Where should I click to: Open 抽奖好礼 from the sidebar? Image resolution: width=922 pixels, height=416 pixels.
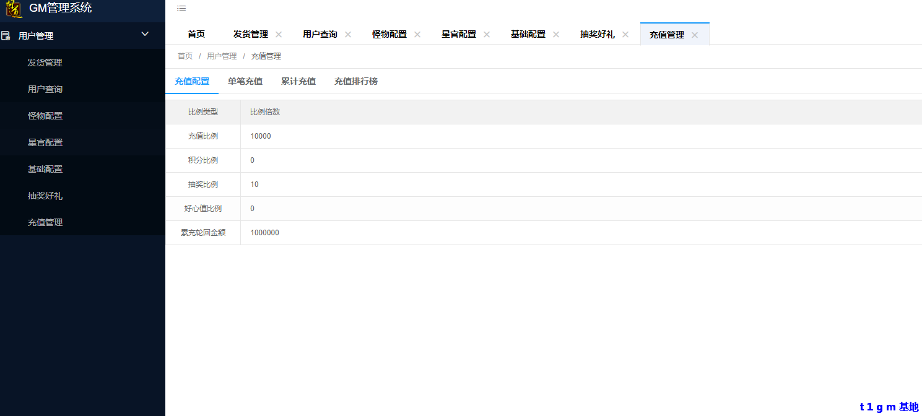pyautogui.click(x=45, y=196)
